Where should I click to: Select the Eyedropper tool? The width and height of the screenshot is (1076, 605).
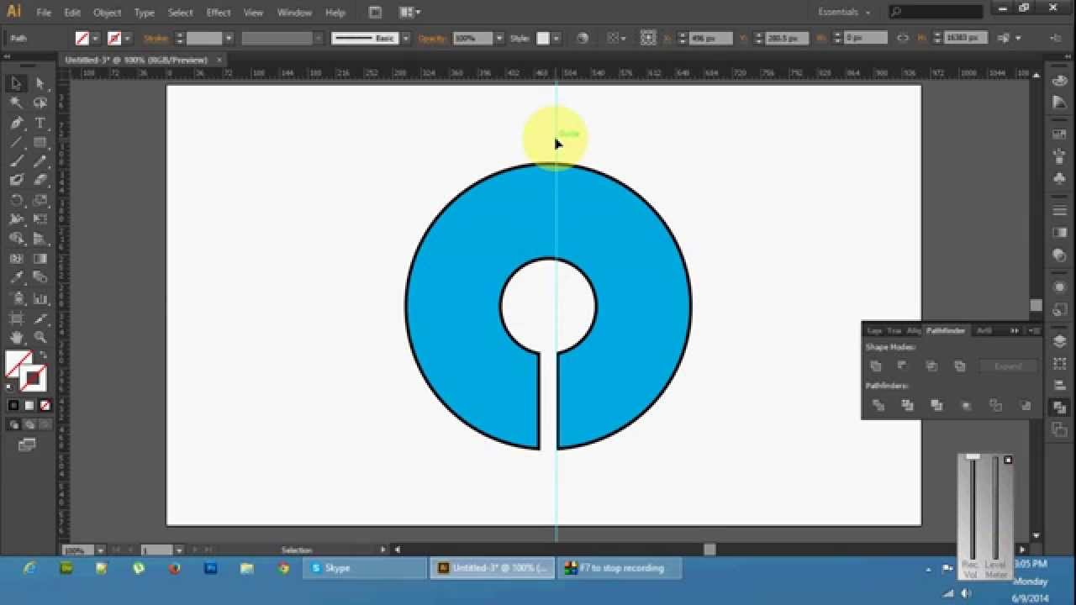(x=16, y=277)
